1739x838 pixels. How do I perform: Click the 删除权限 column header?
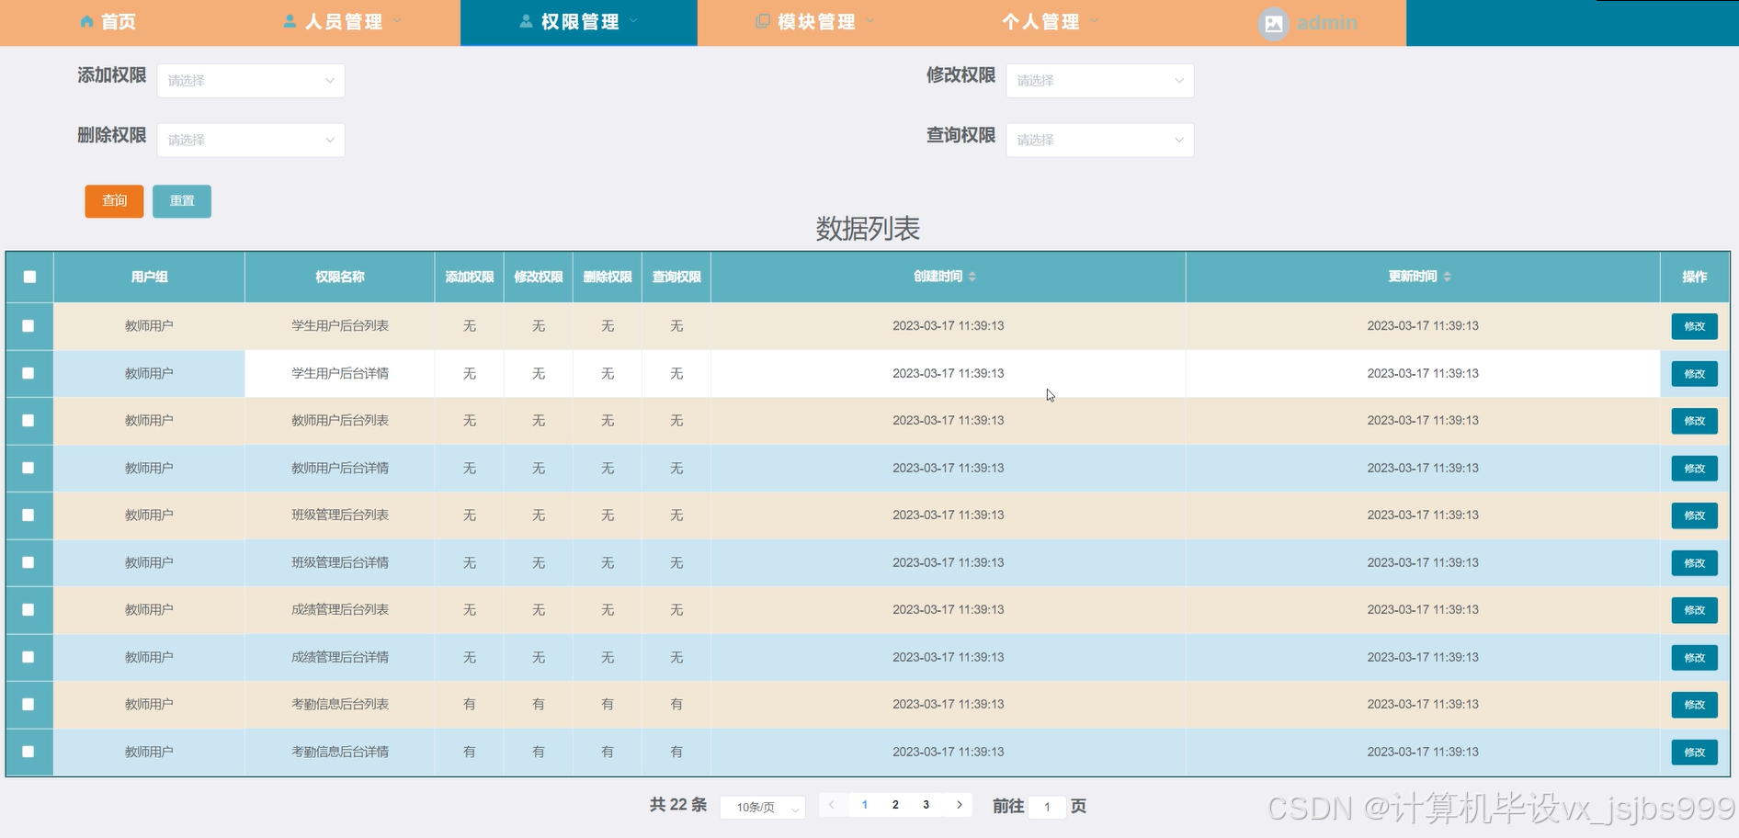tap(608, 277)
